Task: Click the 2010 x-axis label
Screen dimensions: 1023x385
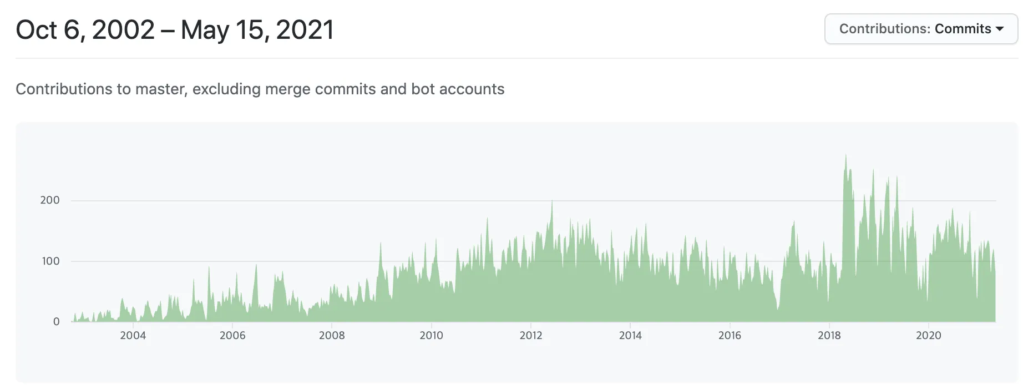Action: [x=431, y=335]
